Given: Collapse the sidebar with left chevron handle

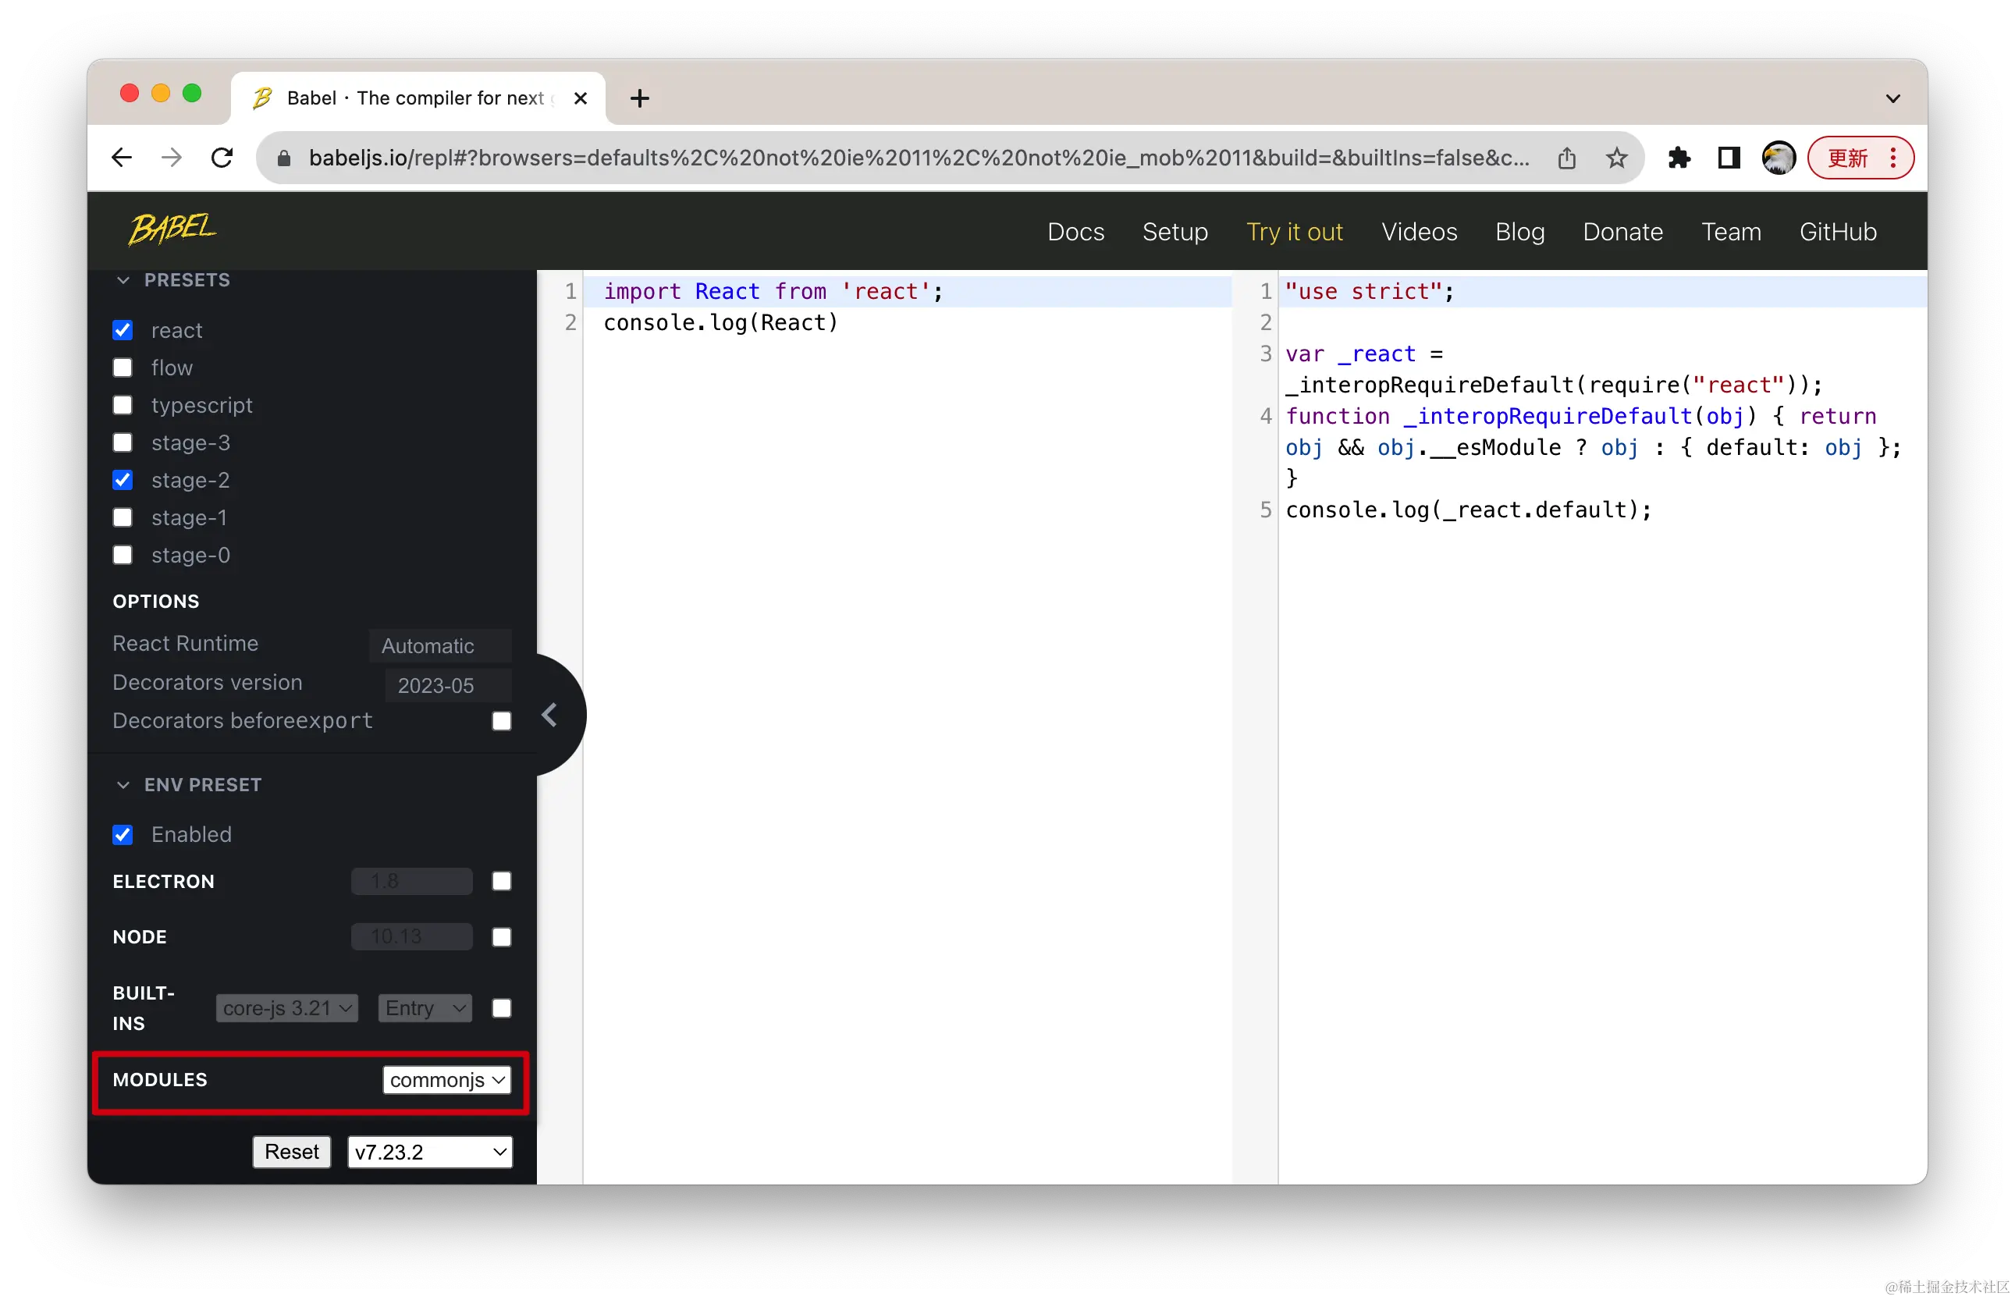Looking at the screenshot, I should [549, 715].
